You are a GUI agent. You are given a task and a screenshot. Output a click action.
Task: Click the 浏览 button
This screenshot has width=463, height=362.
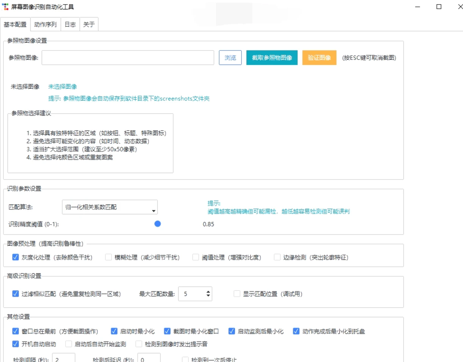pyautogui.click(x=230, y=58)
